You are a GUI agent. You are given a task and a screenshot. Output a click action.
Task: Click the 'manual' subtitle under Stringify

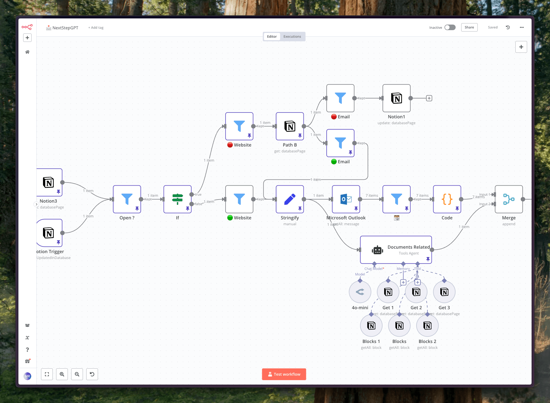tap(290, 224)
